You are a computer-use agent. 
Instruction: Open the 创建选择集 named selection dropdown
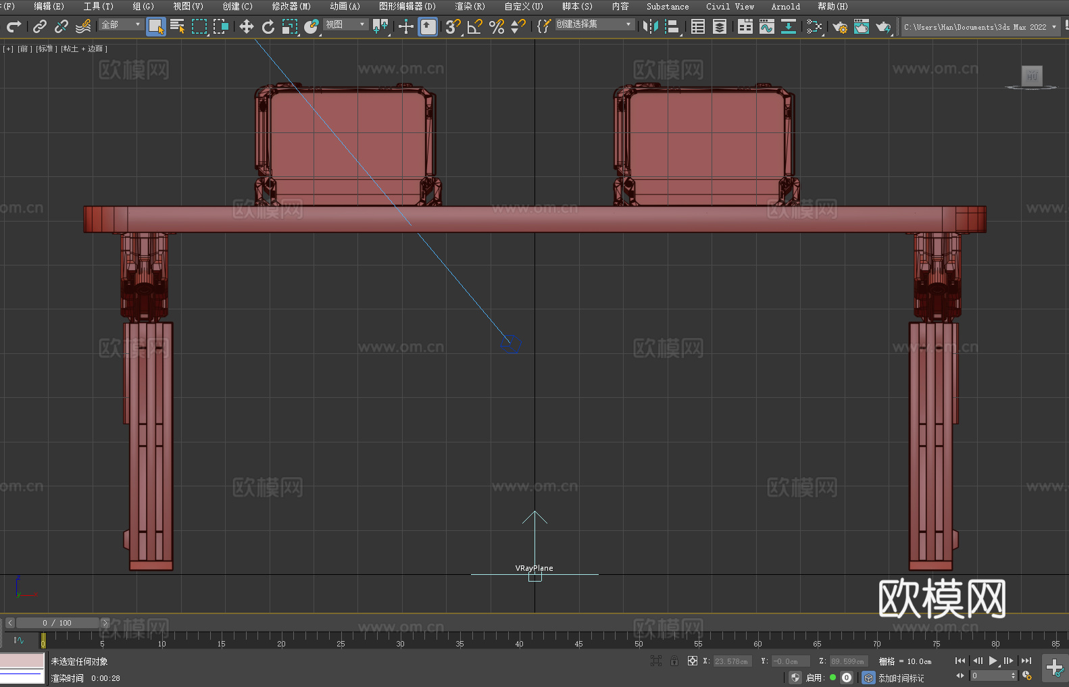(x=594, y=24)
